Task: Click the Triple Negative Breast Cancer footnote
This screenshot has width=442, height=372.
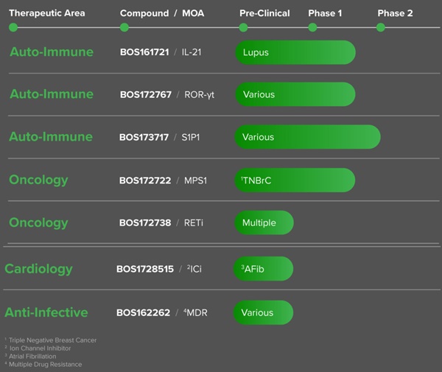Action: [52, 340]
